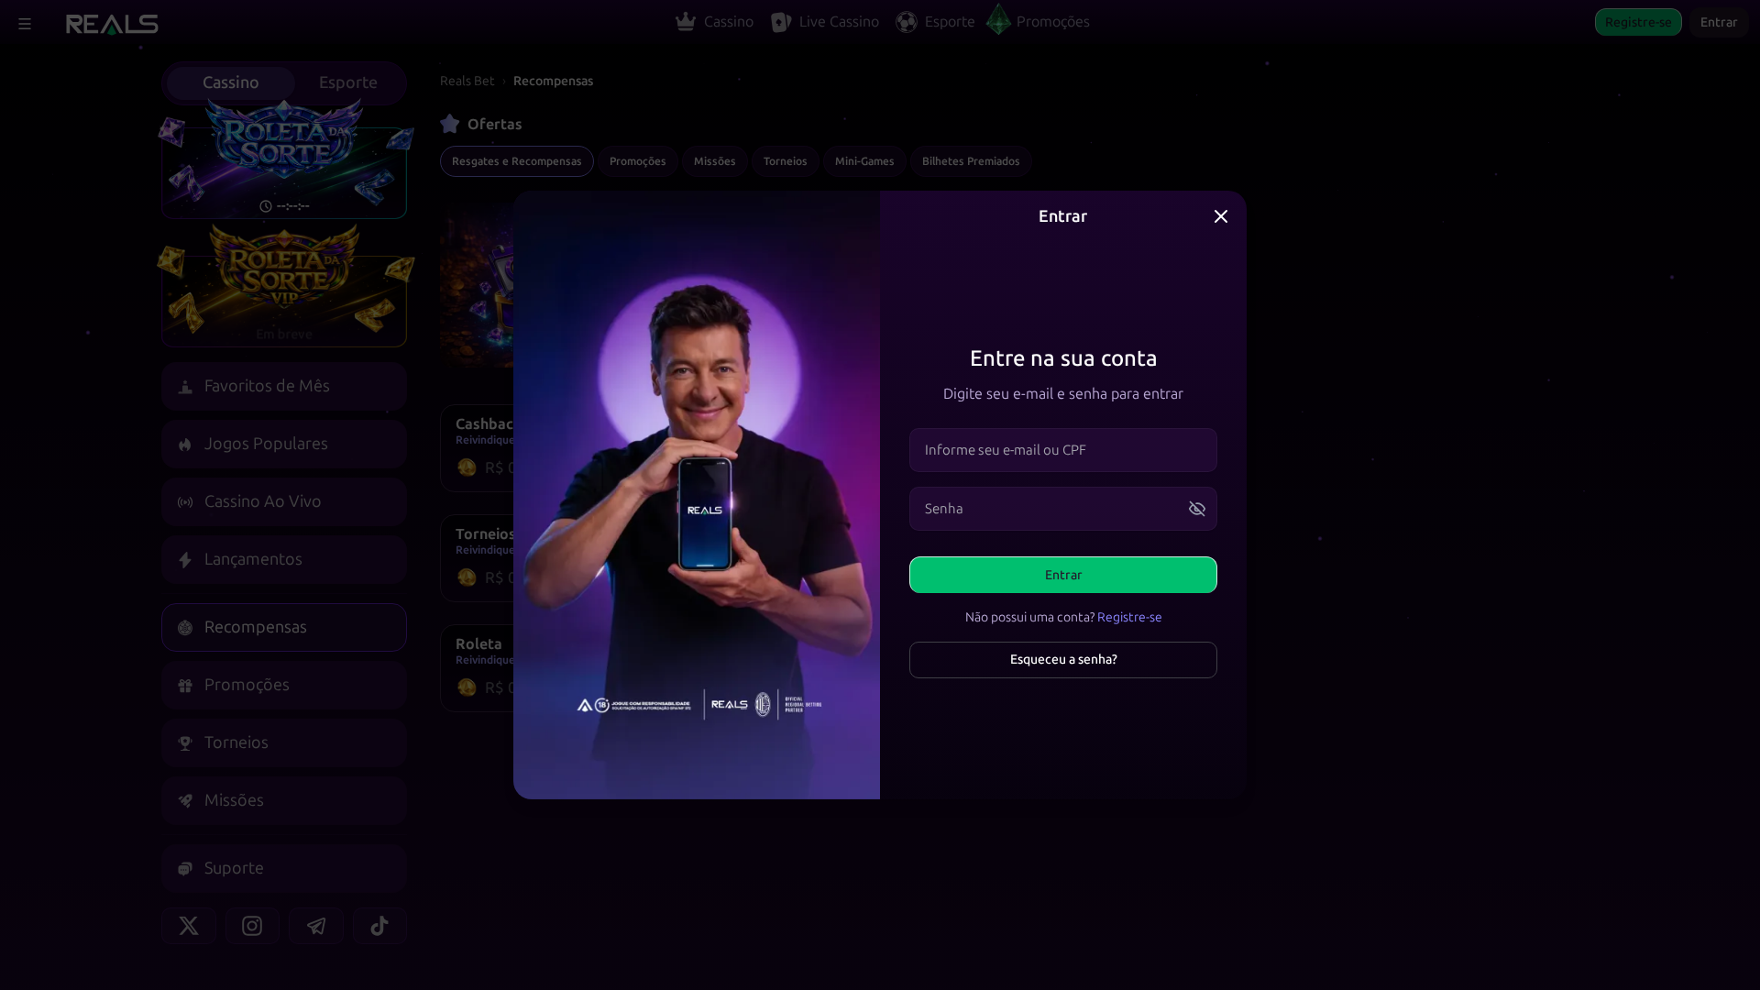The width and height of the screenshot is (1760, 990).
Task: Follow the Registre-se link in dialog
Action: tap(1129, 617)
